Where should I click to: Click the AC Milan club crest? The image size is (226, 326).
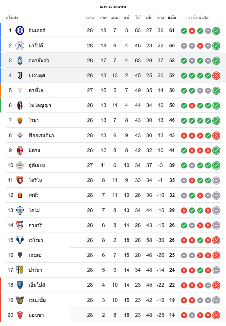[20, 150]
